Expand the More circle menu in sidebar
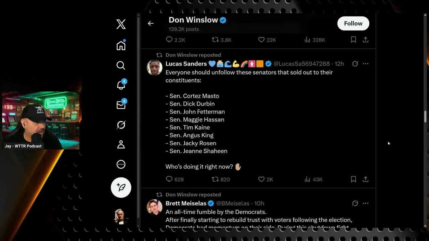 coord(121,164)
